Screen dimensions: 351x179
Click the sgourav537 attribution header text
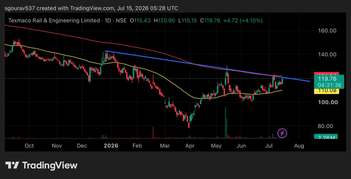91,8
